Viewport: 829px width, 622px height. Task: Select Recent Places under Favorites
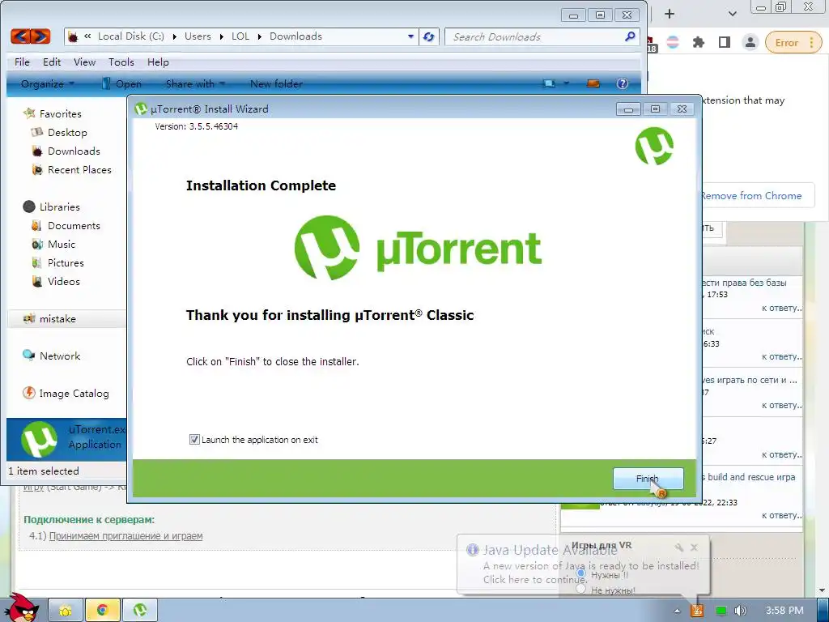pos(79,170)
